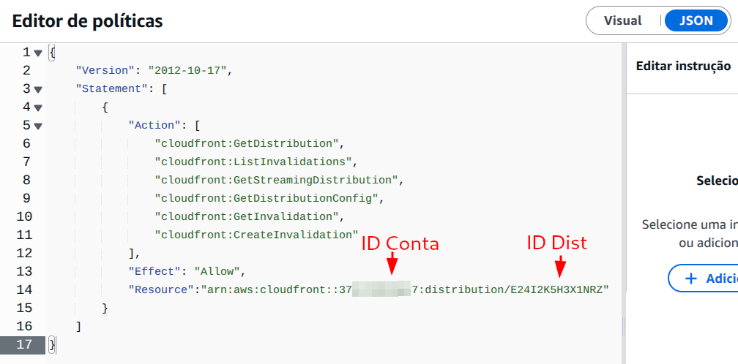Click the Editar instrução panel heading
738x364 pixels.
682,66
